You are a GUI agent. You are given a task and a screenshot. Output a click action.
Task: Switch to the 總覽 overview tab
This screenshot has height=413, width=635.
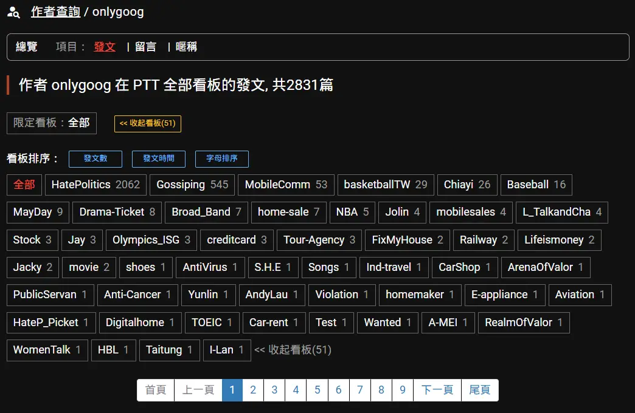tap(27, 47)
